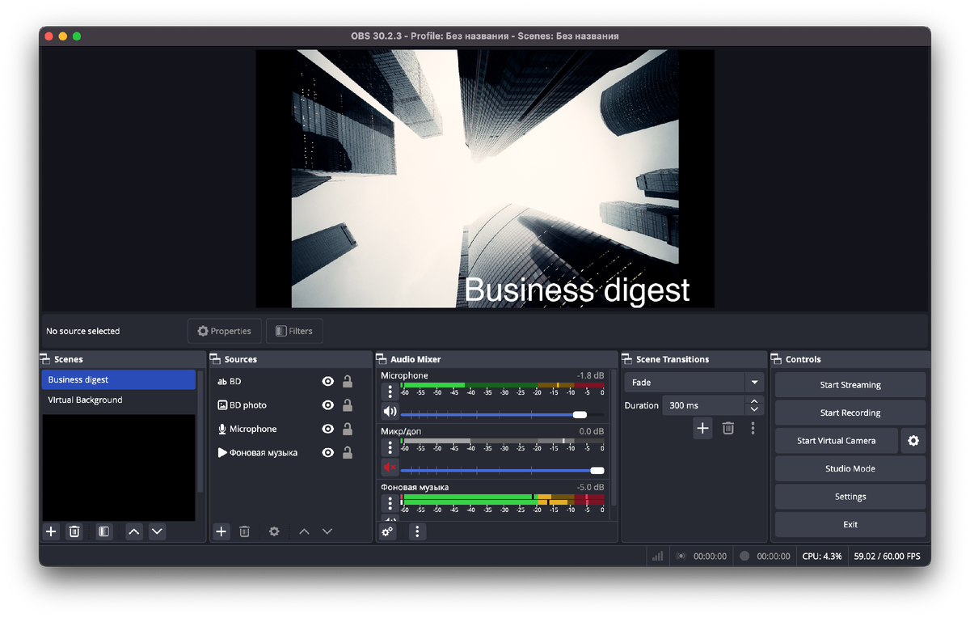Screen dimensions: 970x618
Task: Click the Scene Transitions dock panel icon
Action: coord(628,359)
